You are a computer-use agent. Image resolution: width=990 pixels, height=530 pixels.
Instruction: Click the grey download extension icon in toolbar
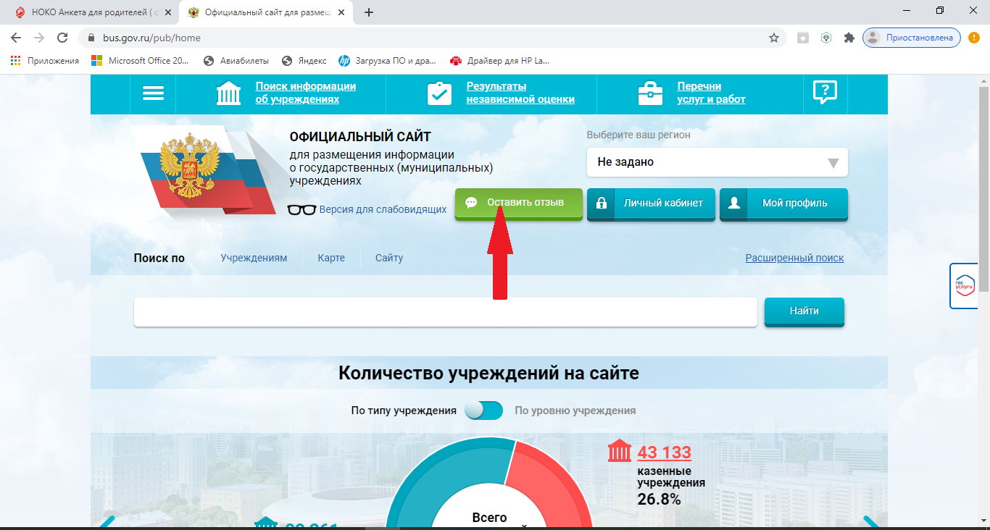click(803, 38)
